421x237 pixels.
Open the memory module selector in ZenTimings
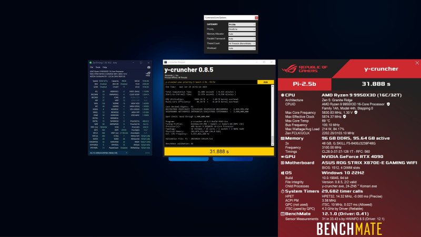pos(108,153)
